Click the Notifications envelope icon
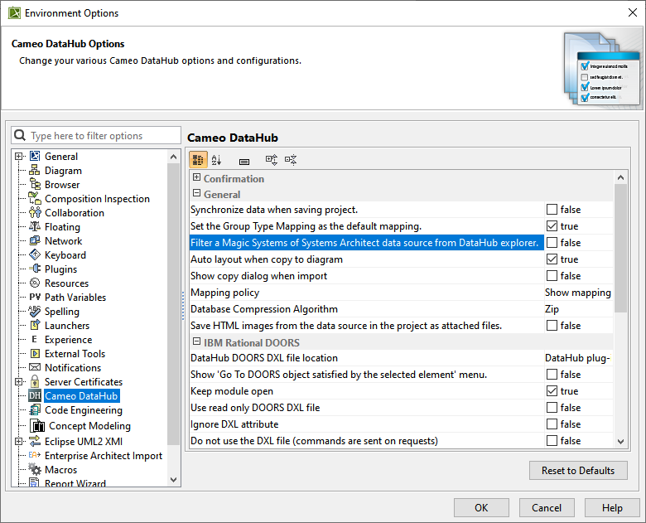 coord(35,367)
